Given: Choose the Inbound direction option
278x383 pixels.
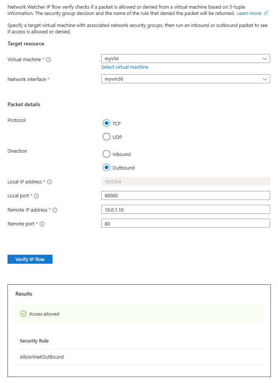Looking at the screenshot, I should (x=107, y=154).
